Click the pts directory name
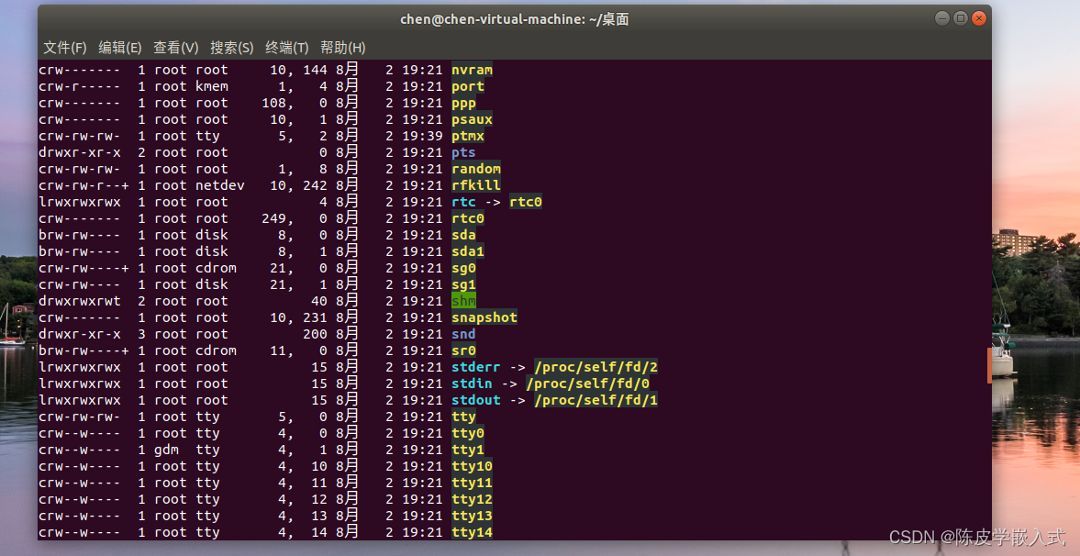Viewport: 1080px width, 556px height. pos(463,152)
